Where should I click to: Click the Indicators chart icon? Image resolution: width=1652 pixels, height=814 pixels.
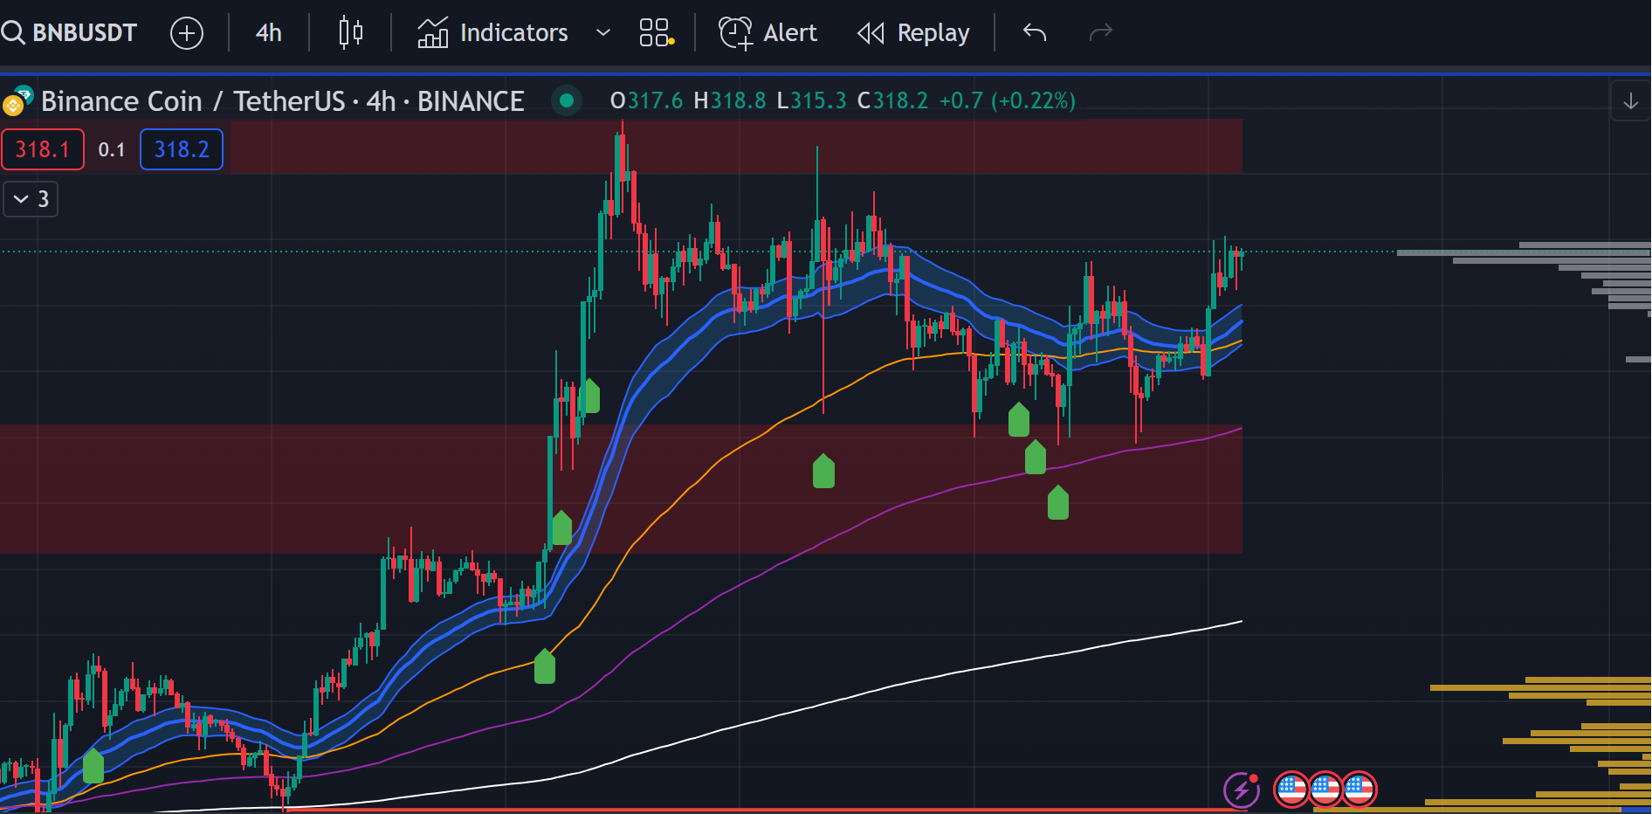click(x=432, y=33)
